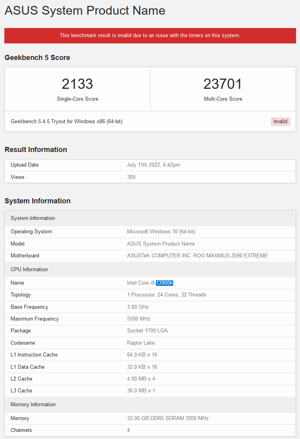Image resolution: width=300 pixels, height=439 pixels.
Task: Click the CPU Information section header
Action: click(29, 270)
